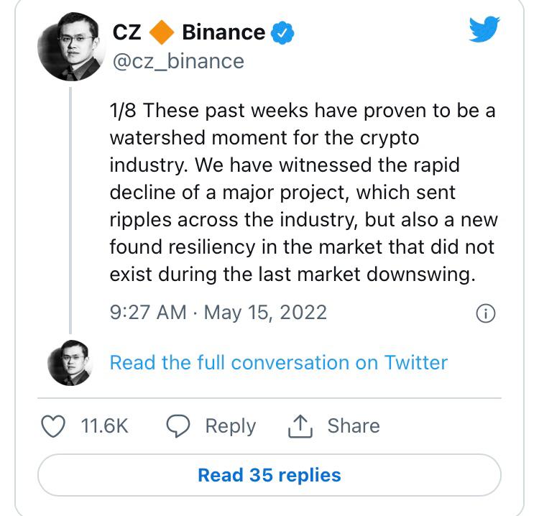Screen dimensions: 539x516
Task: Read the full conversation on Twitter
Action: tap(278, 362)
